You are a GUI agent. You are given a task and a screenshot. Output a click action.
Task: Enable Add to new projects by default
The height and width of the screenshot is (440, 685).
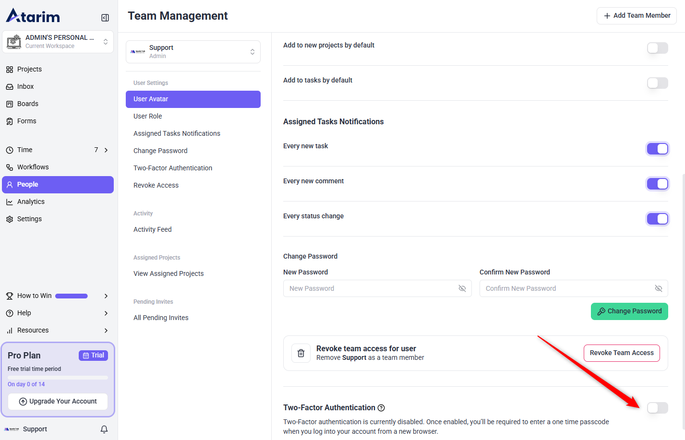[657, 48]
